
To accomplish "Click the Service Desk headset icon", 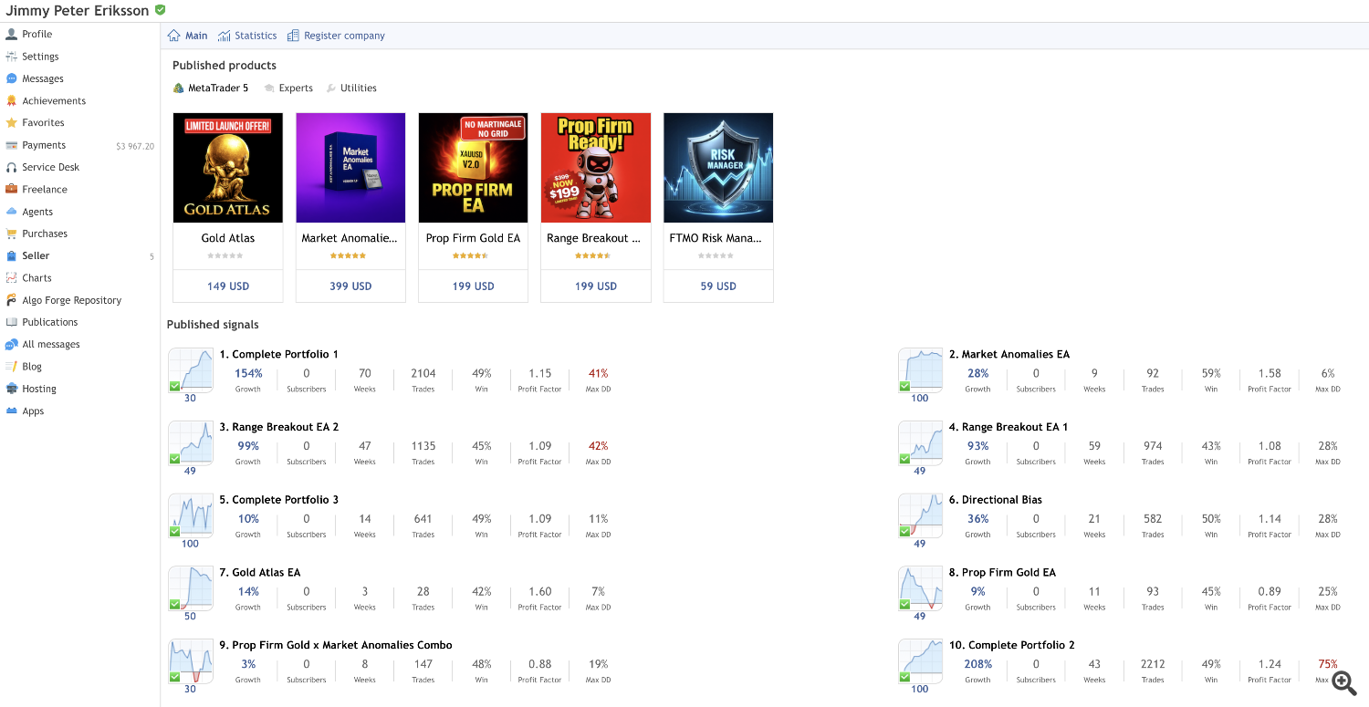I will point(12,168).
